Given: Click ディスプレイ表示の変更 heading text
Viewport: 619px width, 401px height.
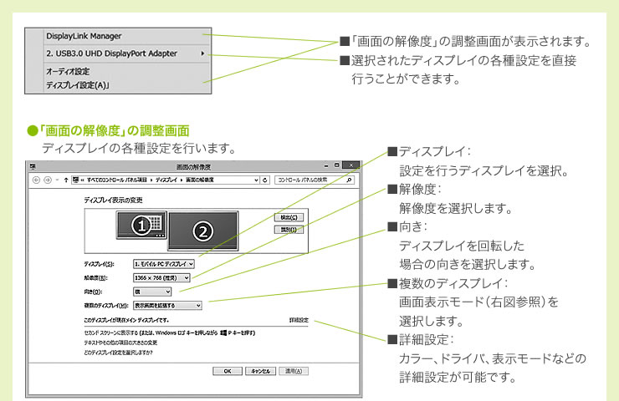Looking at the screenshot, I should coord(113,200).
